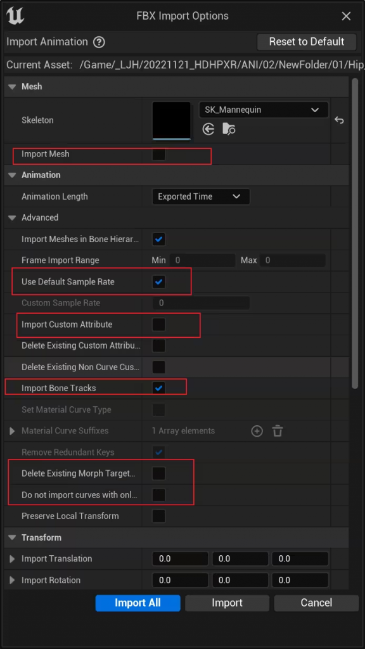Click the help question mark next to Import Animation

[x=99, y=42]
